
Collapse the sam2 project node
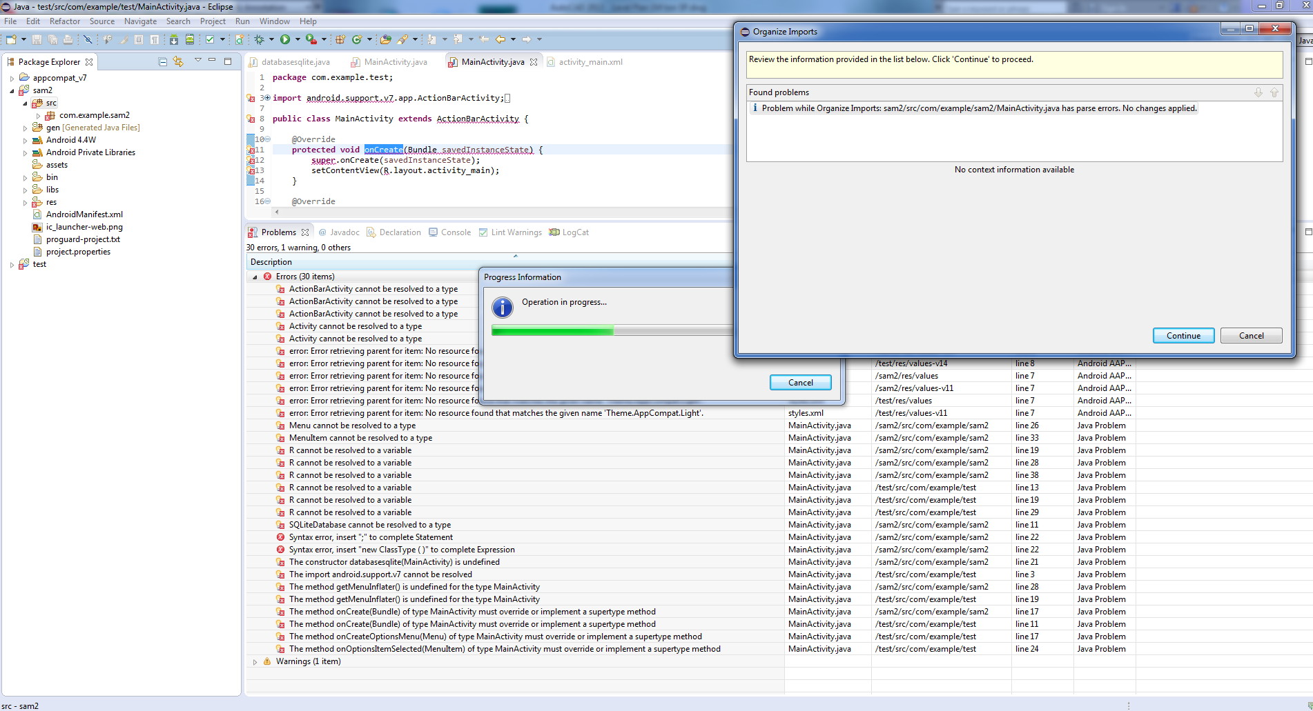pyautogui.click(x=12, y=90)
